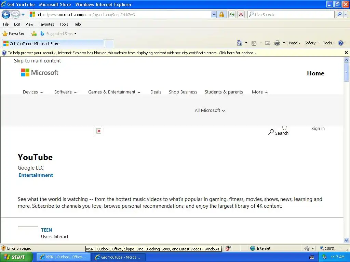Switch to MSN | Outlook taskbar window
The height and width of the screenshot is (262, 350).
(x=63, y=257)
